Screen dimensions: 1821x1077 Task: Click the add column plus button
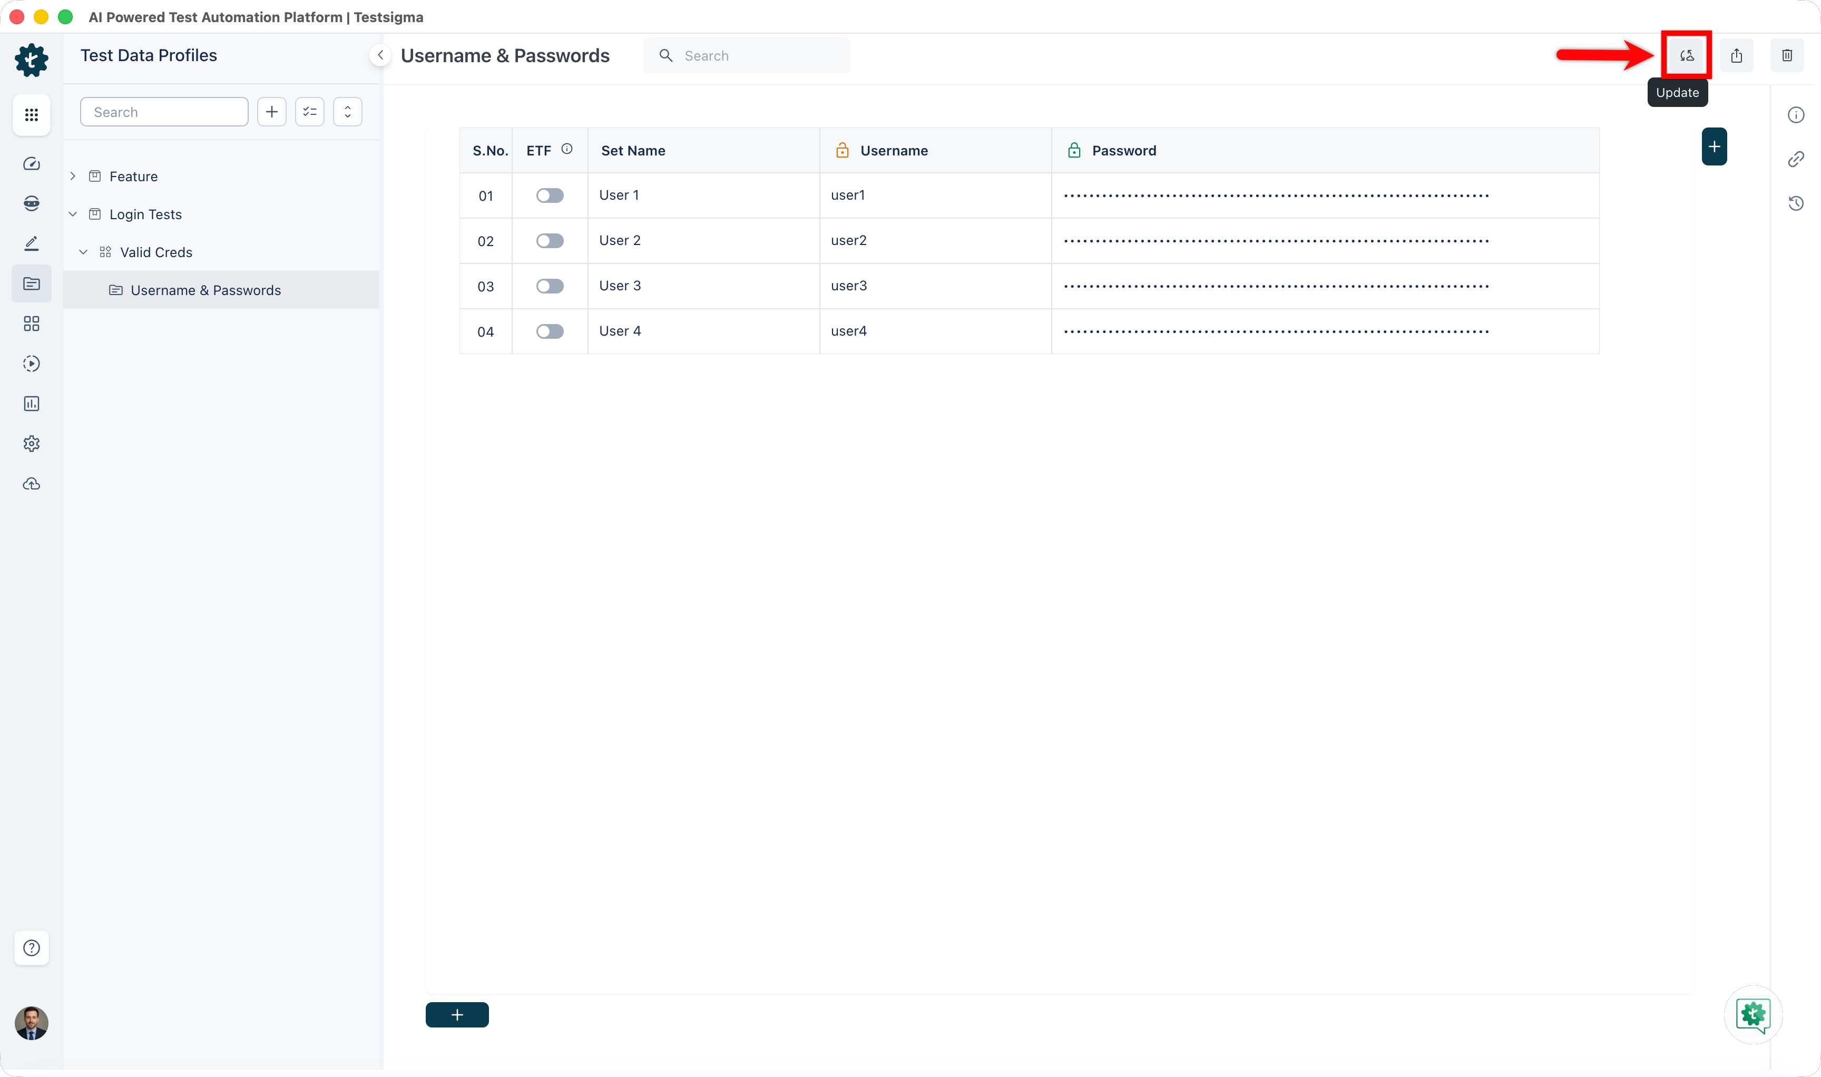pos(1714,146)
